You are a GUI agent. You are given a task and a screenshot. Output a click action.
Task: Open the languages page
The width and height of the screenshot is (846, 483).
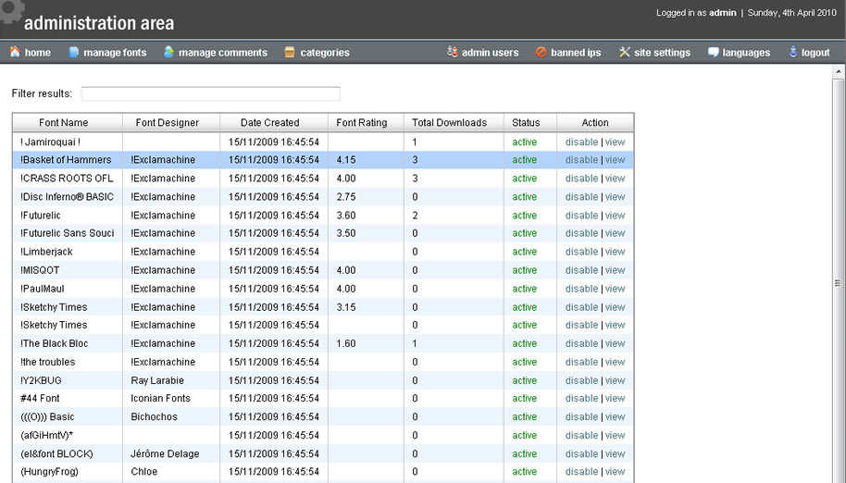coord(746,53)
